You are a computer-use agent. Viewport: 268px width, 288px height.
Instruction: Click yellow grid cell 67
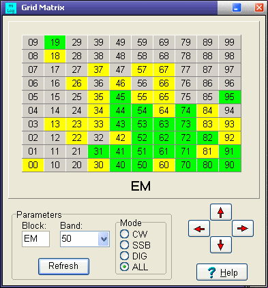164,69
